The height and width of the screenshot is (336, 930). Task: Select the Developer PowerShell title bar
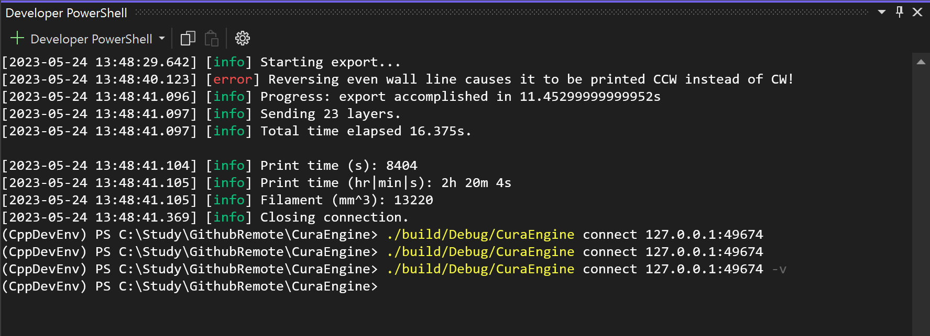click(66, 13)
